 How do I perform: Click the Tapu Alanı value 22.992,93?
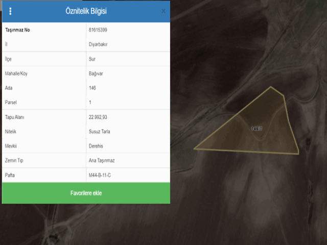(x=98, y=117)
